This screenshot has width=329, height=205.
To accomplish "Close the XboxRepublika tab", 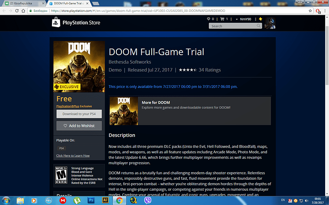I will [43, 3].
